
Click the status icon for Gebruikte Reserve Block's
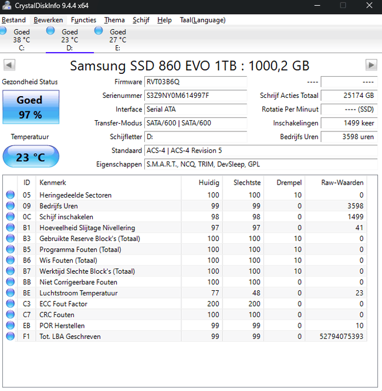10,239
